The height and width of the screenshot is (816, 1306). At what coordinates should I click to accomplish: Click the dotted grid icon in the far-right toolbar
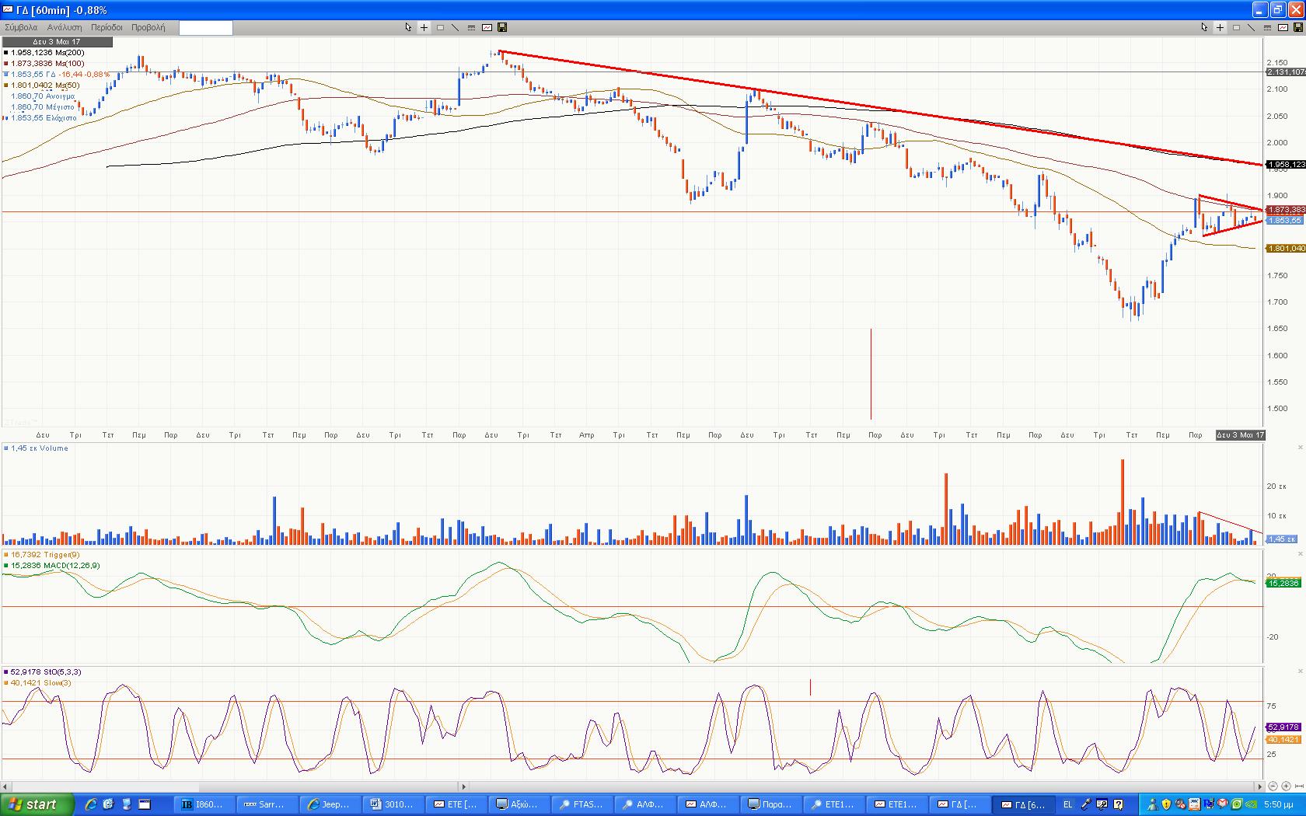pyautogui.click(x=1267, y=27)
